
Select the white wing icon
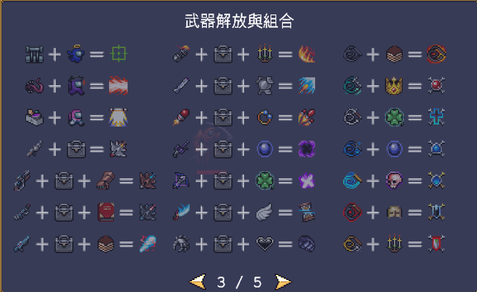coord(264,212)
